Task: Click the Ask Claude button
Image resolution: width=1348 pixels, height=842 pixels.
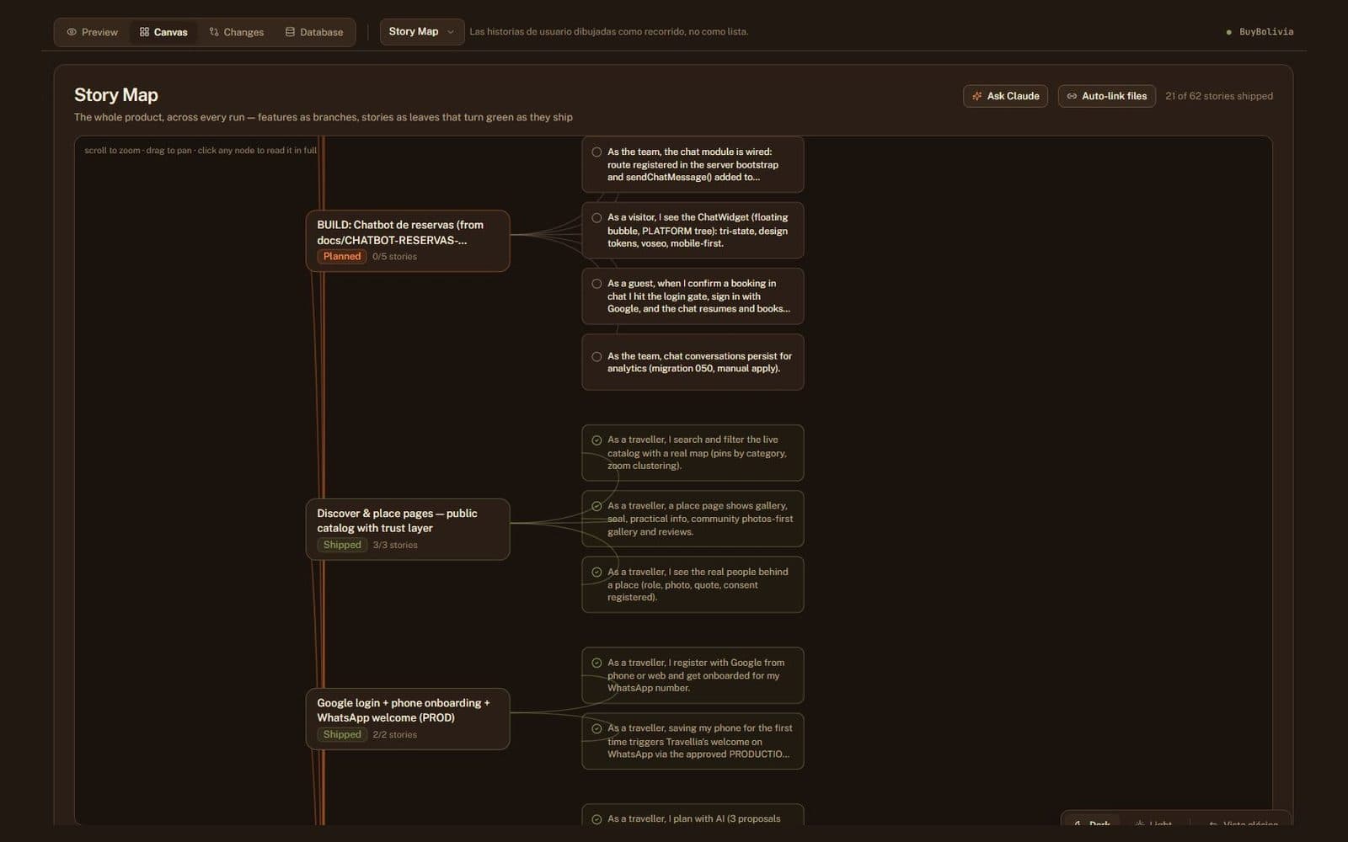Action: pos(1005,96)
